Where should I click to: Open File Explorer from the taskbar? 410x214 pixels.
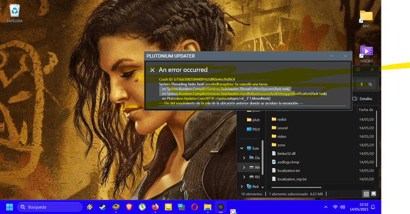point(208,207)
